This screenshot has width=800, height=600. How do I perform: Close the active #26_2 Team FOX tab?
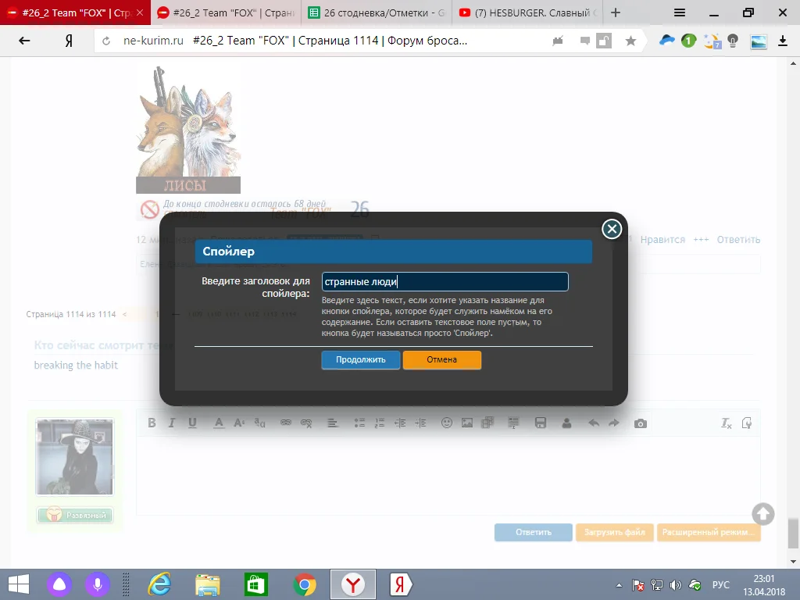pyautogui.click(x=140, y=12)
